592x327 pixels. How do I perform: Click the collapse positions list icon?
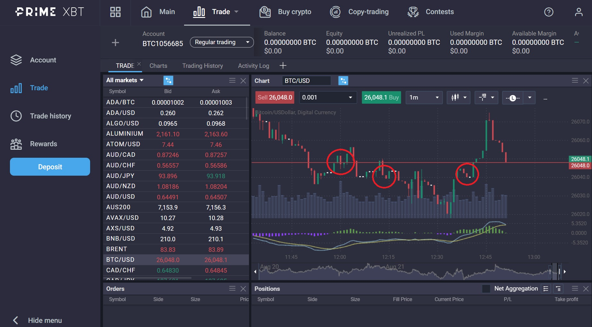pos(558,289)
